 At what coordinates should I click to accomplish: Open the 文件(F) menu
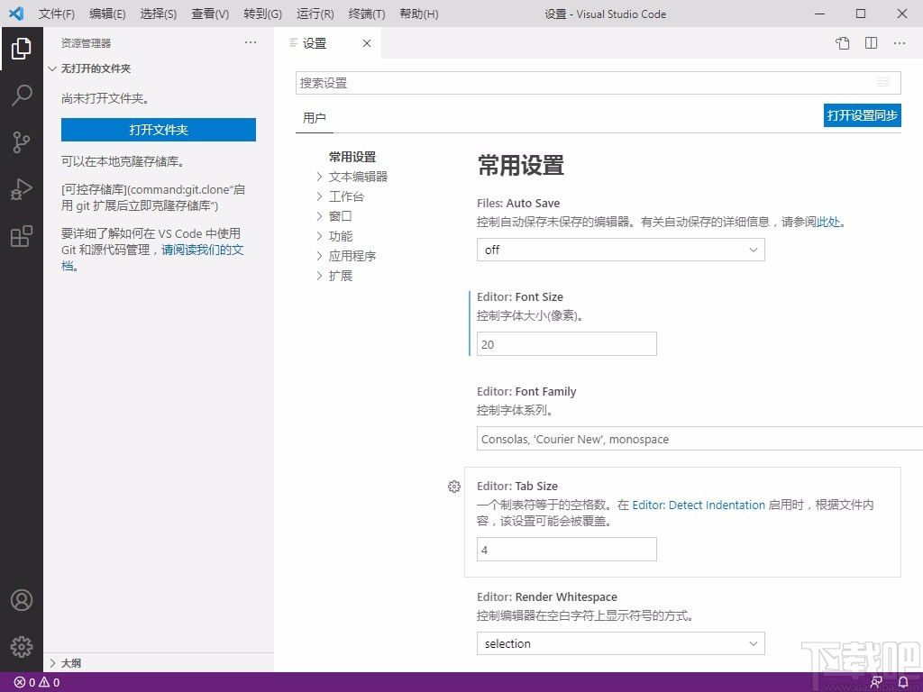tap(56, 14)
